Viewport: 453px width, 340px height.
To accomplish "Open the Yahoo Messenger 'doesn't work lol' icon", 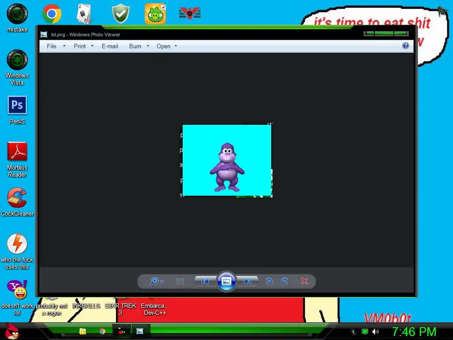I will click(x=17, y=298).
